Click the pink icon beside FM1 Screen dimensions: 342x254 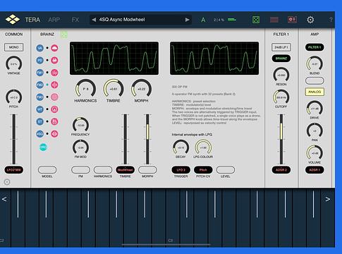[54, 73]
